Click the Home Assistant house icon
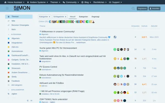The width and height of the screenshot is (165, 103). click(x=5, y=2)
